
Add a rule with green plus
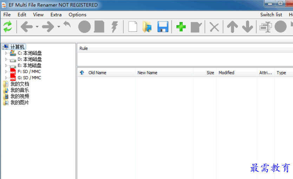point(181,27)
